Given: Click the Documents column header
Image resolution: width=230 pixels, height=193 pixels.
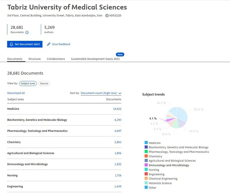Looking at the screenshot, I should click(x=114, y=99).
